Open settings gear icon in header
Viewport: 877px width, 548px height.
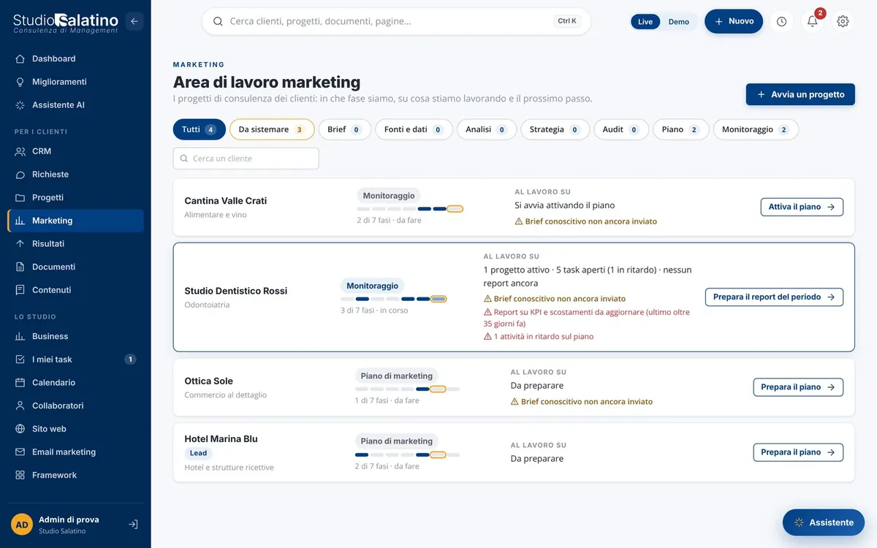point(843,21)
